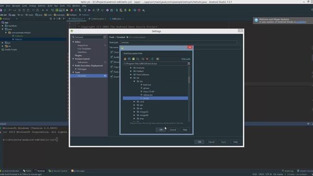The image size is (313, 176).
Task: Open the app run configuration dropdown
Action: pyautogui.click(x=60, y=10)
